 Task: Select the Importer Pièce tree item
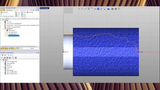pos(23,25)
